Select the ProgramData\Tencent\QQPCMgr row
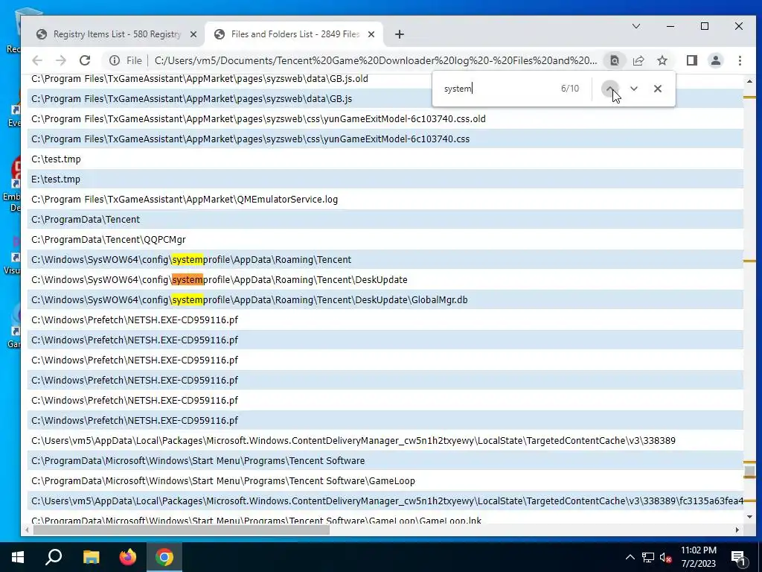The height and width of the screenshot is (572, 762). point(385,239)
